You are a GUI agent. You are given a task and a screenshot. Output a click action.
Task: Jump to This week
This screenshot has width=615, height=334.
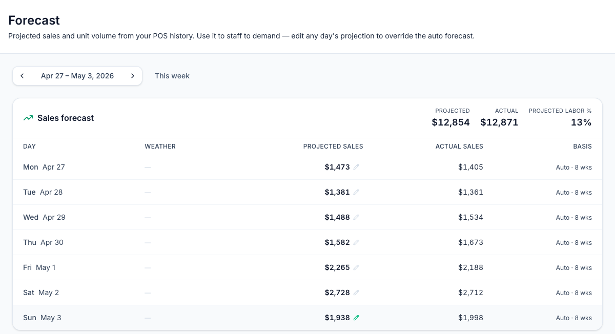click(x=172, y=76)
